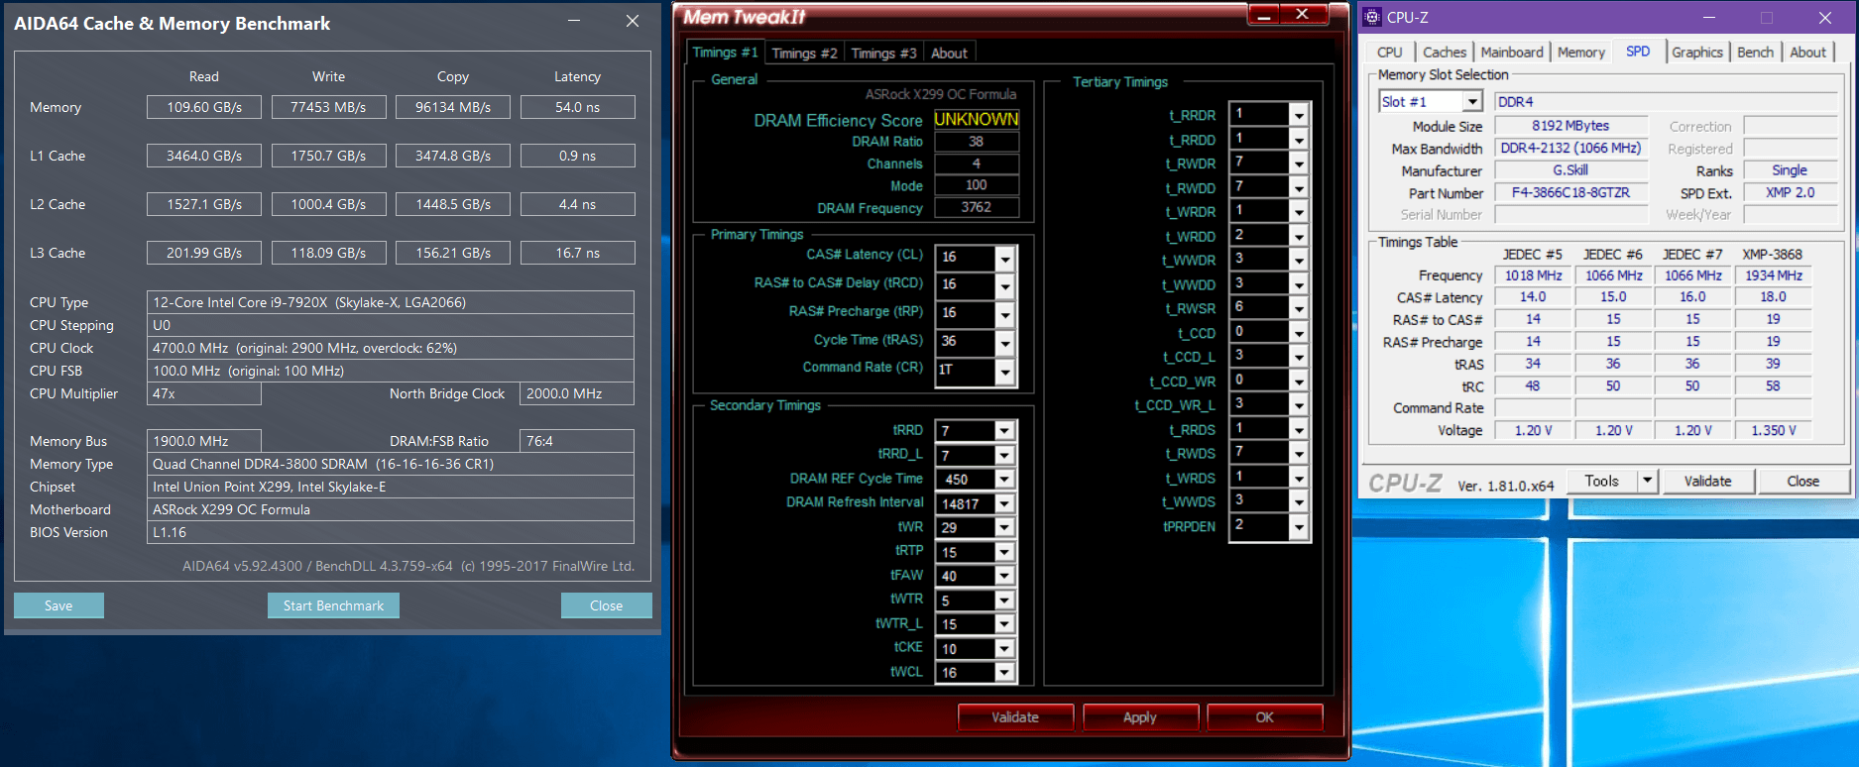The image size is (1859, 767).
Task: Minimize the Mem TweakIt window
Action: (x=1262, y=15)
